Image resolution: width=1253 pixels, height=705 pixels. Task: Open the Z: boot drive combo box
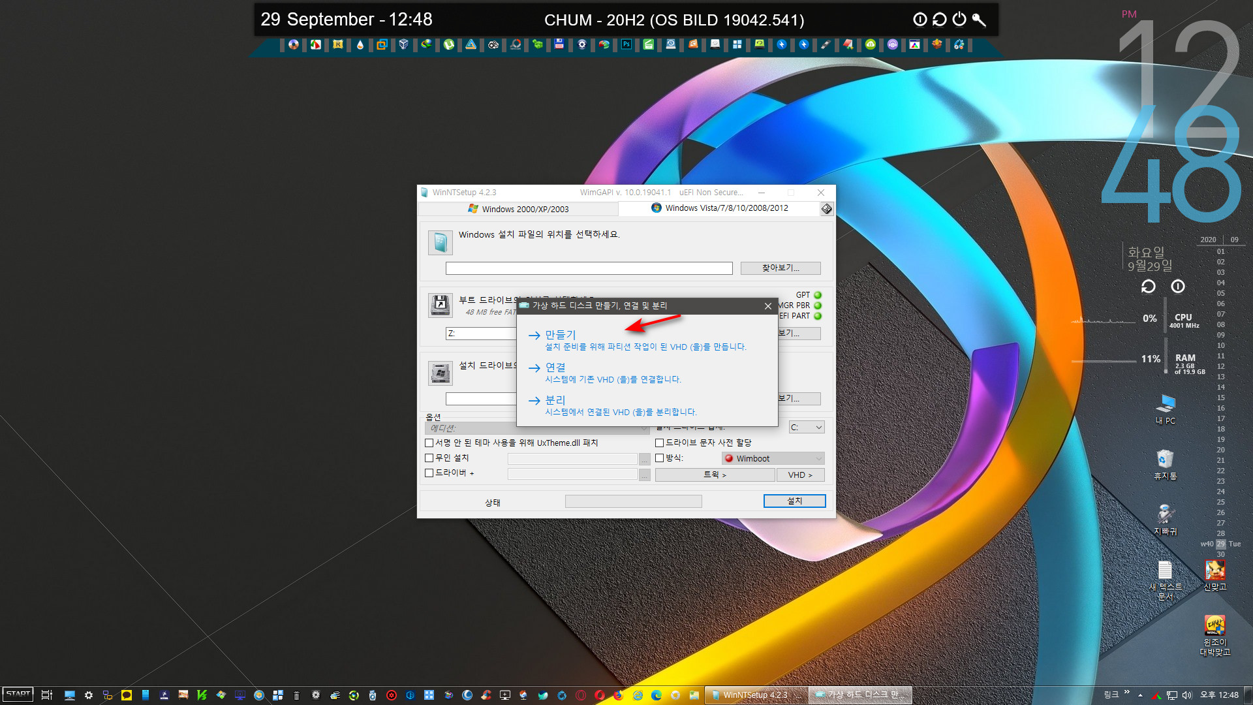(x=481, y=334)
